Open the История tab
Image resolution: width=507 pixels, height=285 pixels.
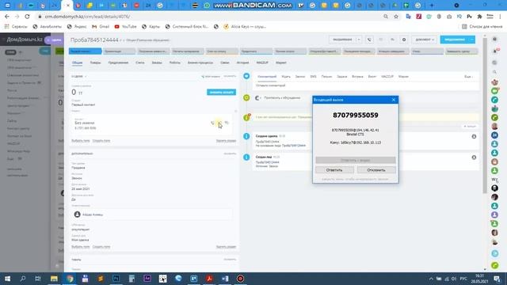[242, 63]
